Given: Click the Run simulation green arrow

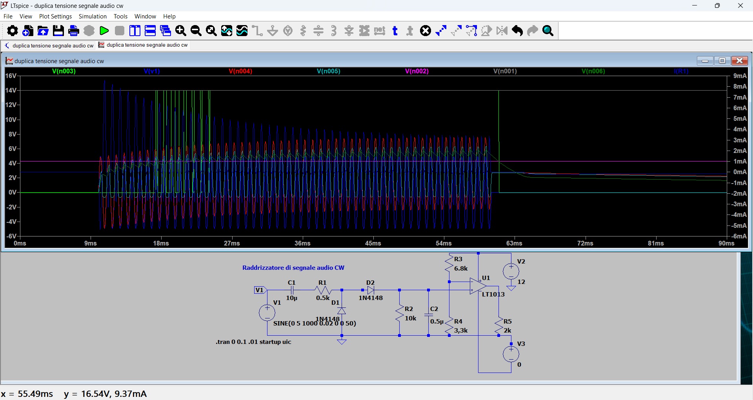Looking at the screenshot, I should (104, 31).
